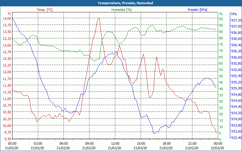Click the '18:00' time axis label
Image resolution: width=242 pixels, height=151 pixels.
click(x=167, y=144)
